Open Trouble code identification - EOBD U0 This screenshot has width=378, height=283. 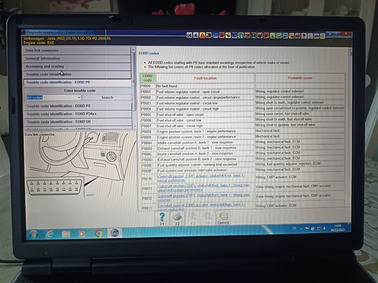[78, 122]
